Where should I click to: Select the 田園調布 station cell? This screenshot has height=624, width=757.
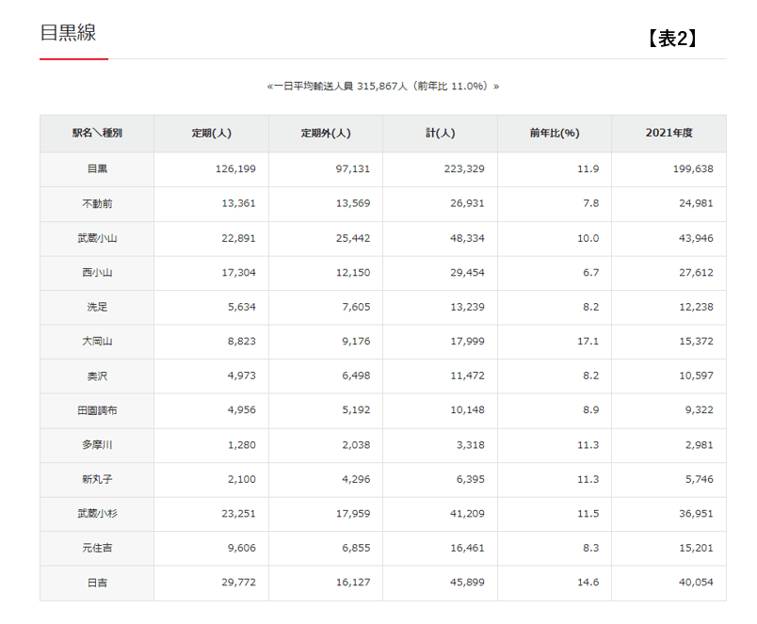[97, 410]
